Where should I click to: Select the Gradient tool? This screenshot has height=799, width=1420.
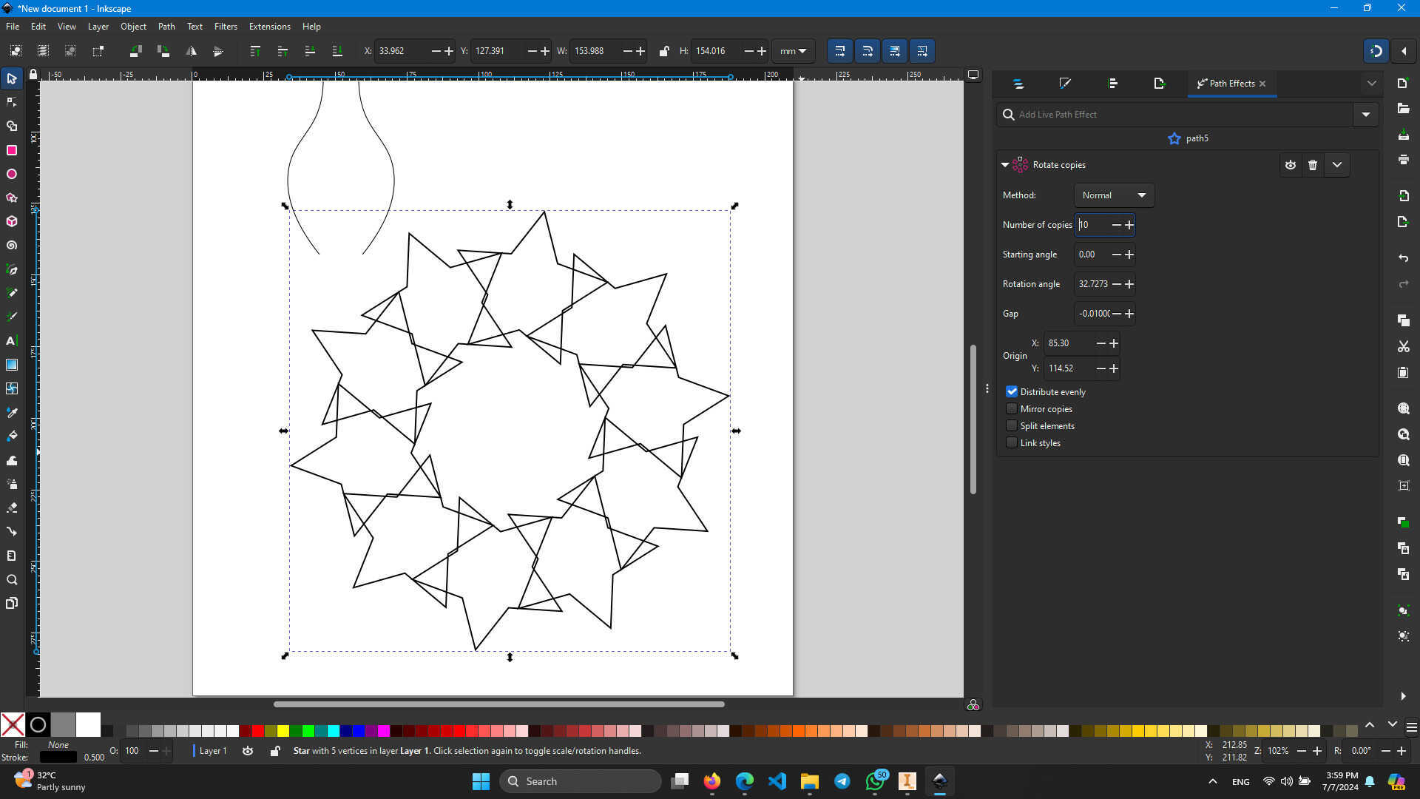pyautogui.click(x=12, y=365)
